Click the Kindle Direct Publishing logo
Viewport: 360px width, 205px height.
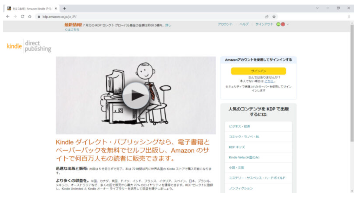(x=29, y=46)
